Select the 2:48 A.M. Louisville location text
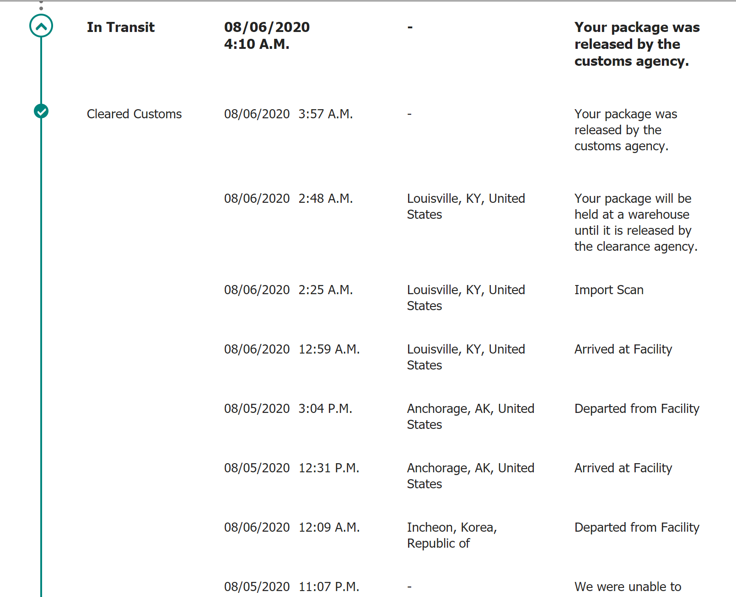Viewport: 736px width, 597px height. click(466, 206)
